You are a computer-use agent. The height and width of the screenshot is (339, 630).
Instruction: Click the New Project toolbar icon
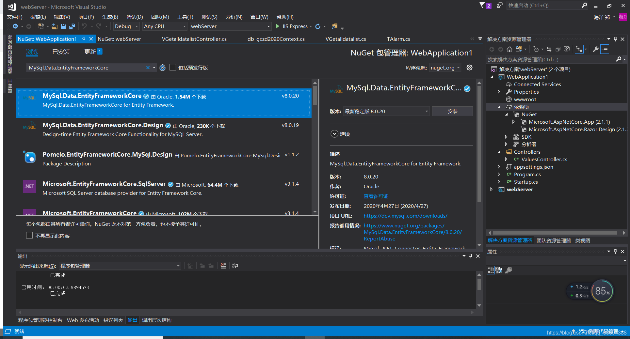tap(41, 26)
